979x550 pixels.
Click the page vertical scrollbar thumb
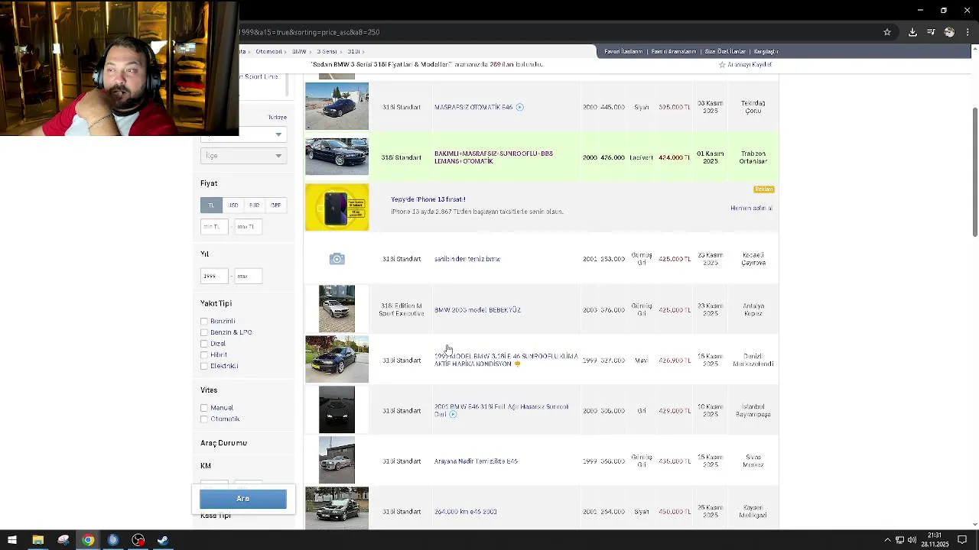point(974,172)
